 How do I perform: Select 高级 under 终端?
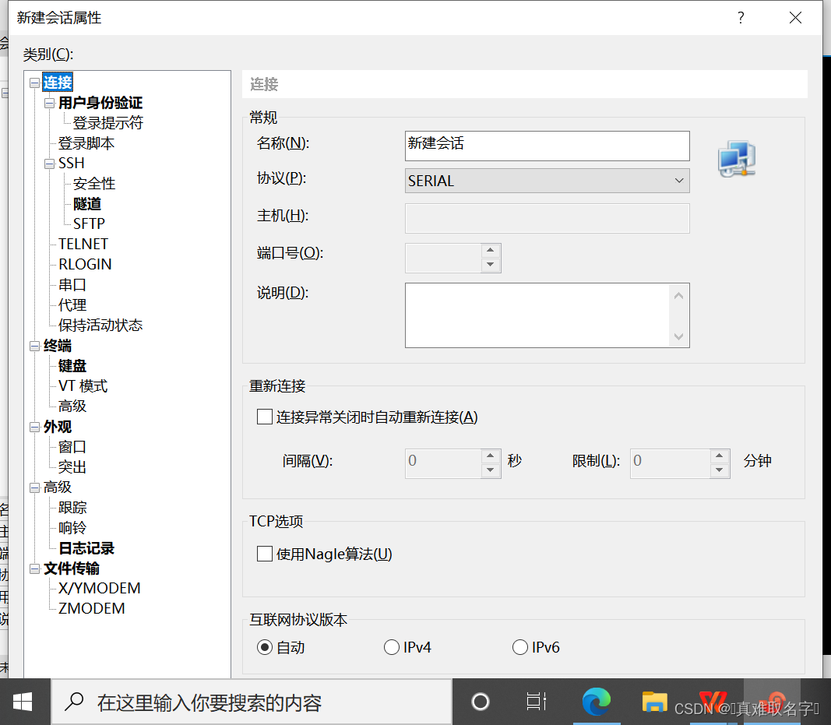pyautogui.click(x=72, y=406)
